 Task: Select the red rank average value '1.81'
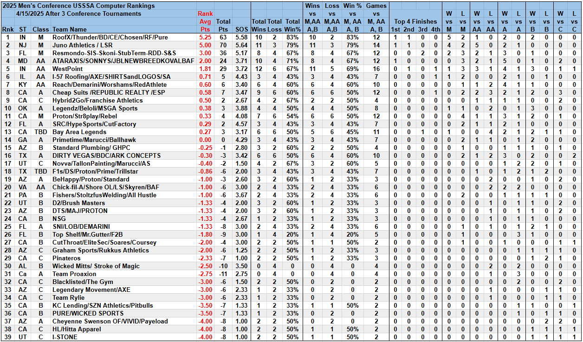pyautogui.click(x=205, y=69)
